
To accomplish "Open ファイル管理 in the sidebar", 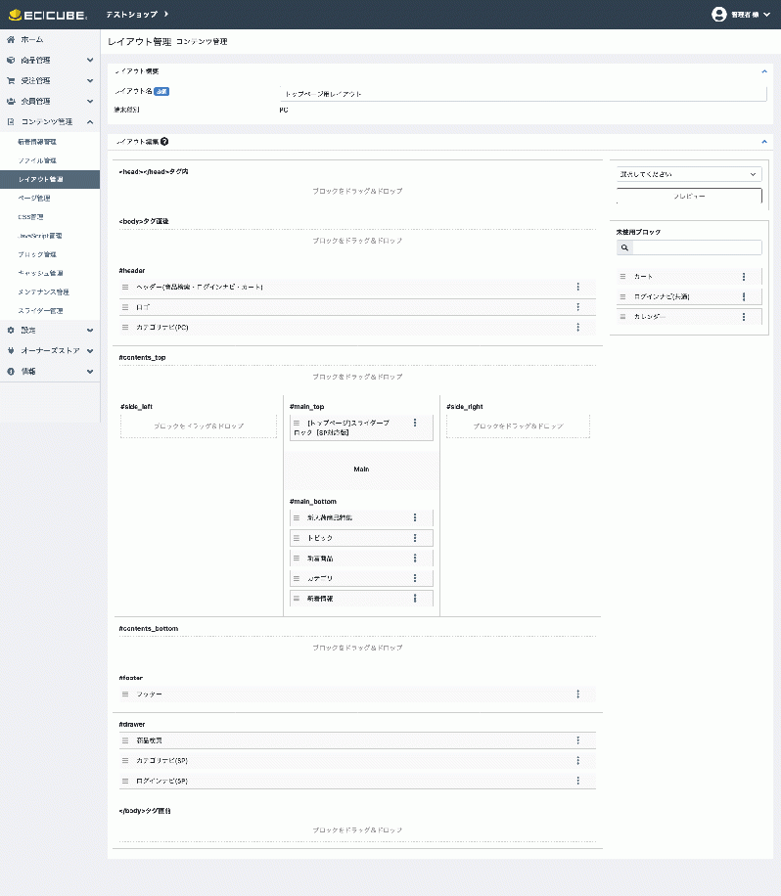I will (x=50, y=160).
